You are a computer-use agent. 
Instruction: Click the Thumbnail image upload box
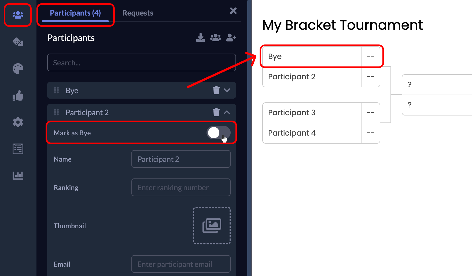click(212, 226)
